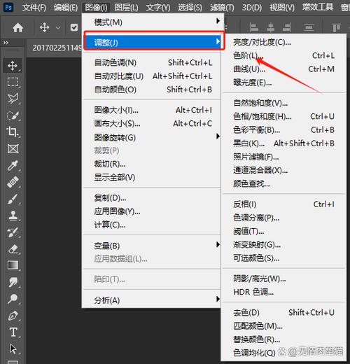
Task: Open the 图像(I) menu
Action: click(x=96, y=8)
